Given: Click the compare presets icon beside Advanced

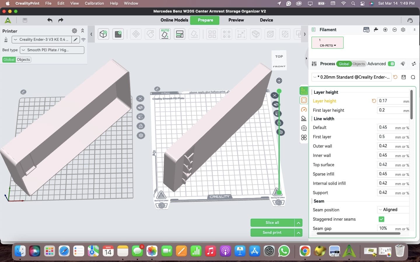Looking at the screenshot, I should pos(403,64).
